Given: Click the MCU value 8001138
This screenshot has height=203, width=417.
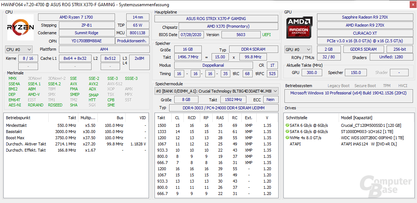Looking at the screenshot, I should tap(138, 33).
